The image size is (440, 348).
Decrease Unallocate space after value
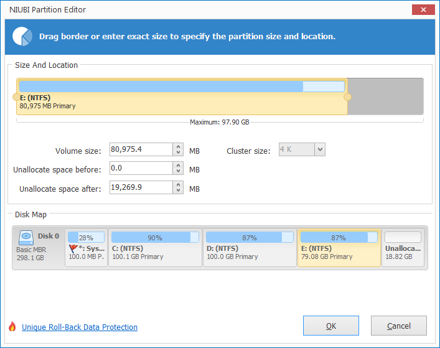pos(178,190)
